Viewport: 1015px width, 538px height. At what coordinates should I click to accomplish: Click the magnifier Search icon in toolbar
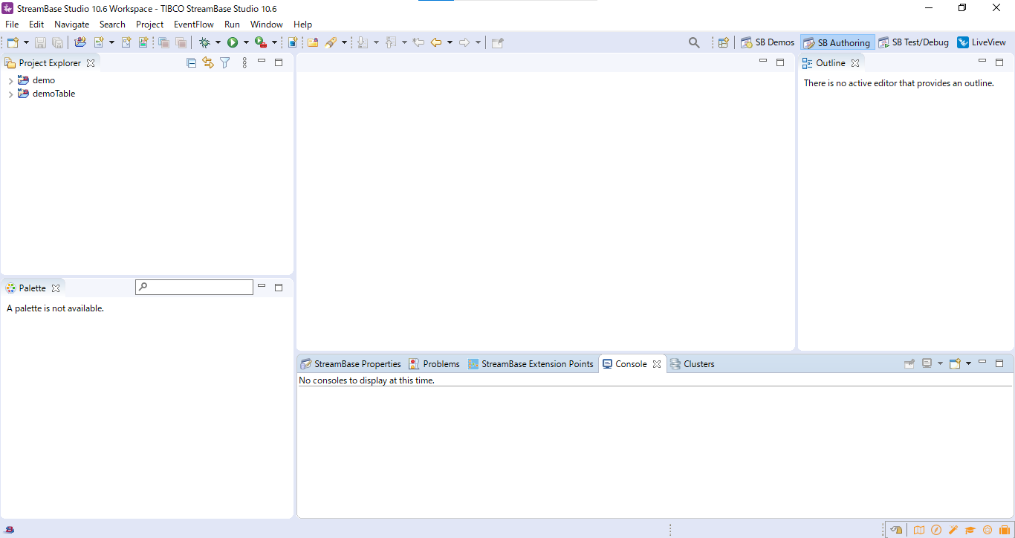pyautogui.click(x=694, y=42)
